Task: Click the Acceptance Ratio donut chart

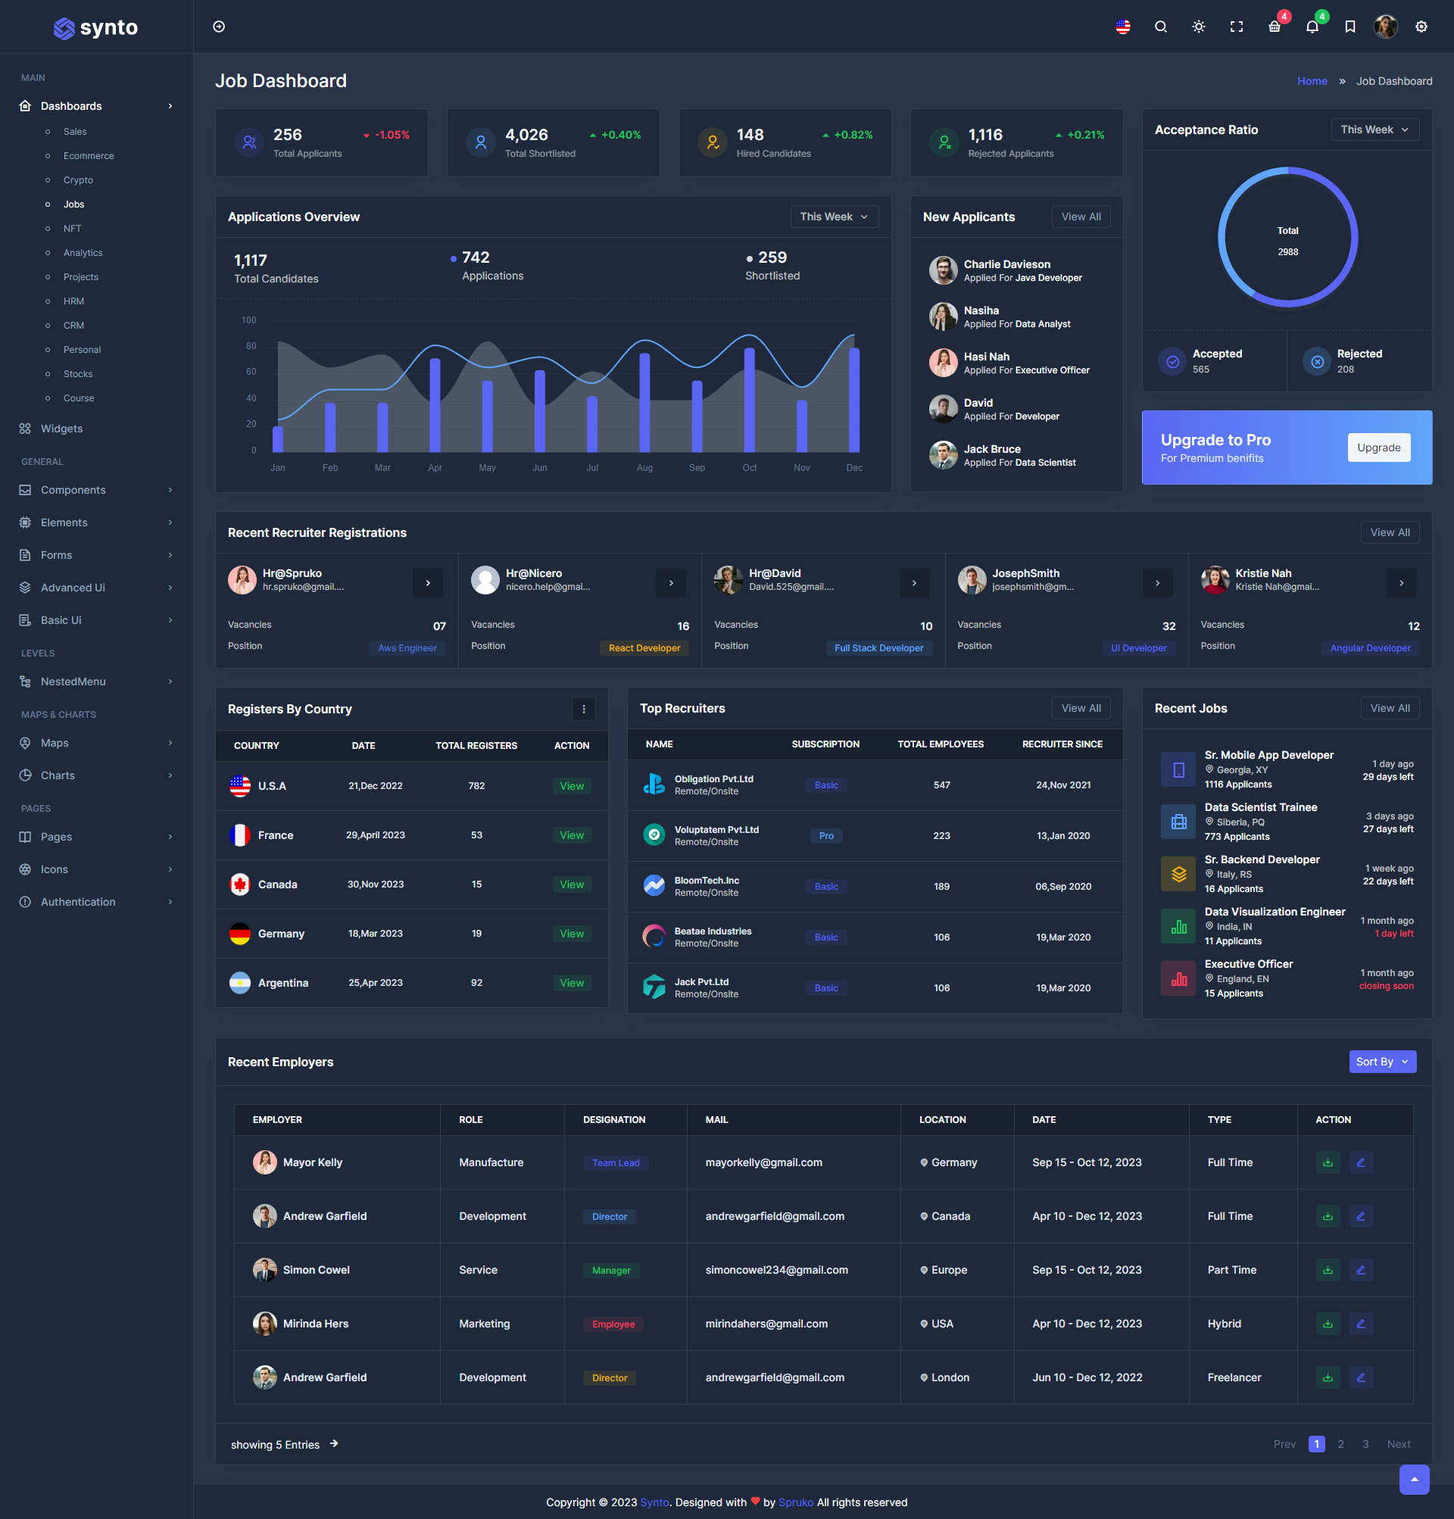Action: (x=1287, y=237)
